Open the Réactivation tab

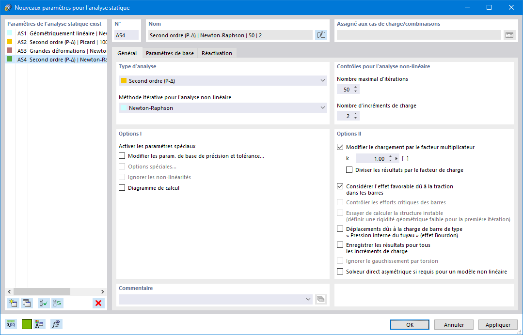click(217, 53)
